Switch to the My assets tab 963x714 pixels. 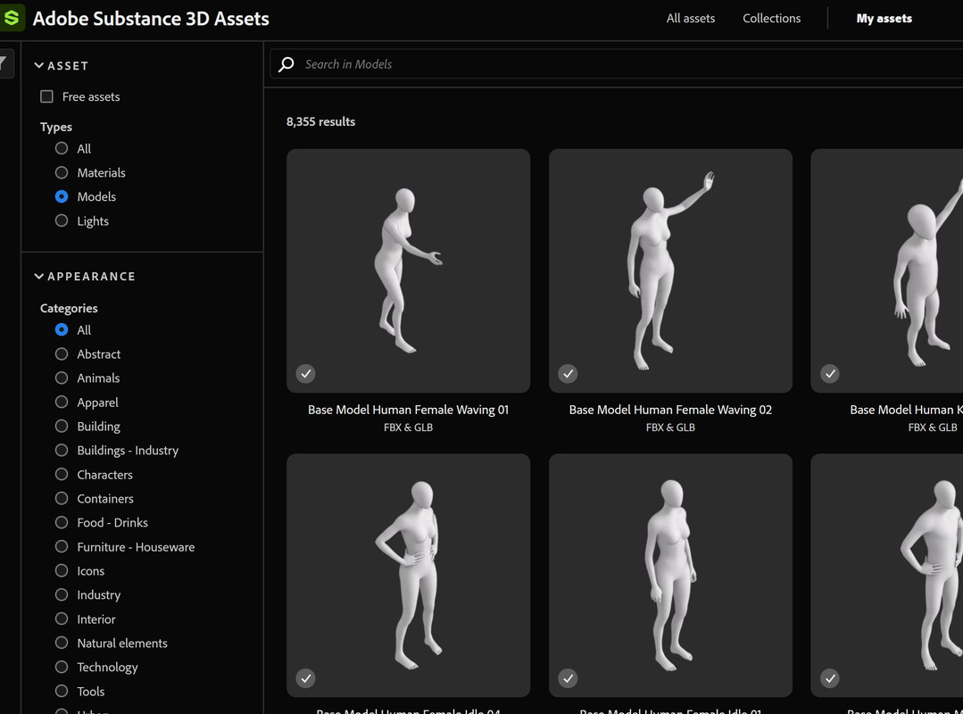(x=884, y=19)
